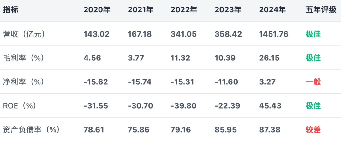Click the 指标 column header
The height and width of the screenshot is (141, 341).
(x=11, y=10)
